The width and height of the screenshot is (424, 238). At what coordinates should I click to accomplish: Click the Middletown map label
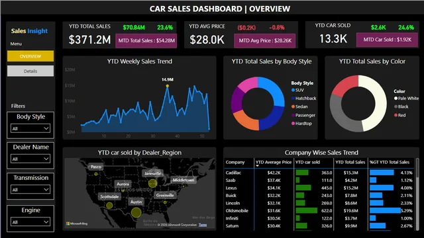pos(184,180)
